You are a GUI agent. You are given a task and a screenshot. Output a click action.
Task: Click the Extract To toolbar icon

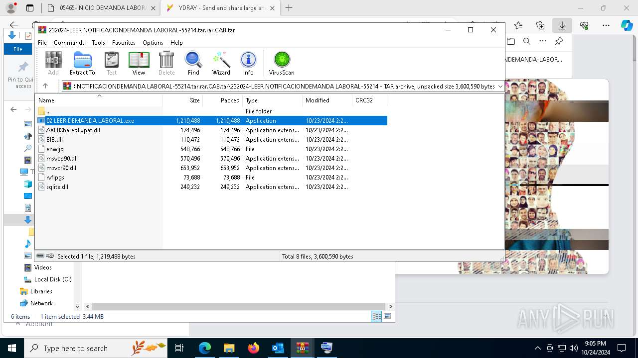coord(82,63)
